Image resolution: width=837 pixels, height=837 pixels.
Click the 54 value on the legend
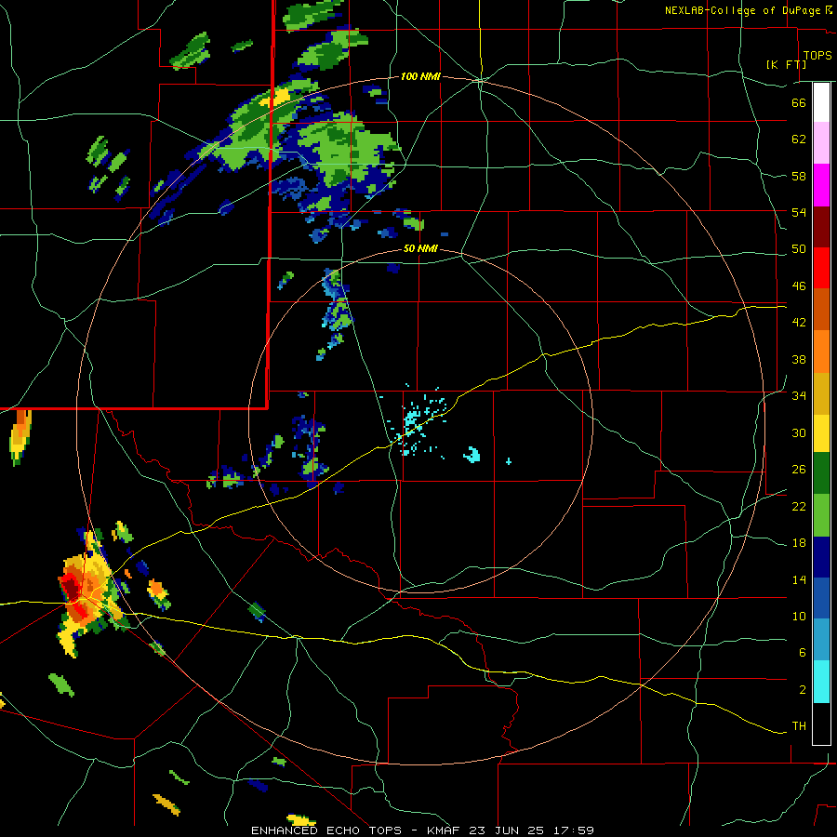799,212
